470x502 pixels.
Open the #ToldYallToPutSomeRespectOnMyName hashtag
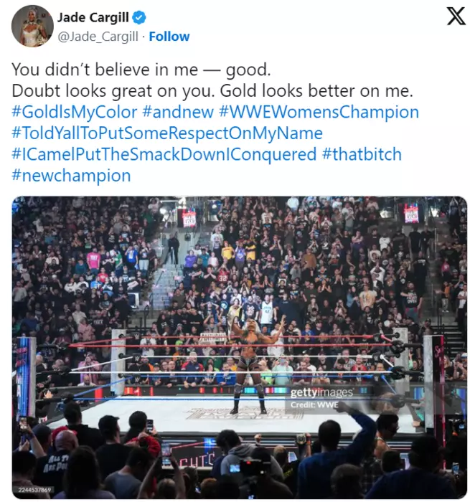pos(167,133)
